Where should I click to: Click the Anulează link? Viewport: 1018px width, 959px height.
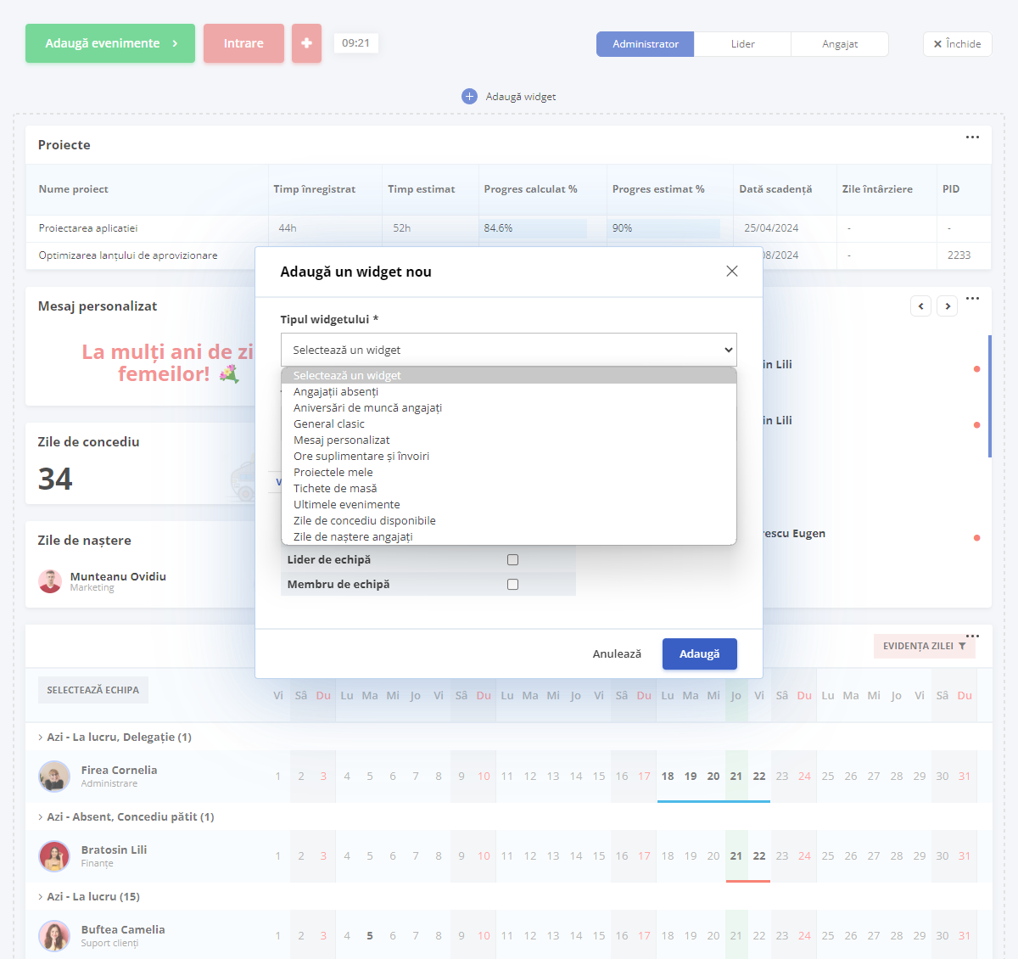point(617,653)
